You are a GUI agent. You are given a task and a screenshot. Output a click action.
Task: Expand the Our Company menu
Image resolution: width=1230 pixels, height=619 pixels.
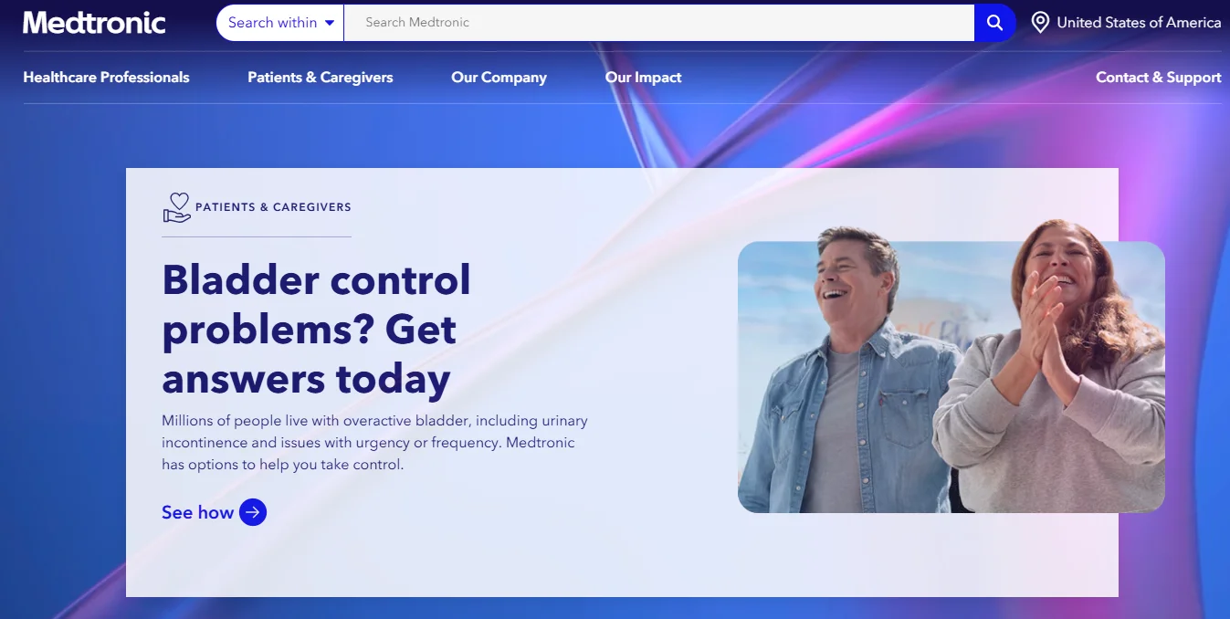499,78
